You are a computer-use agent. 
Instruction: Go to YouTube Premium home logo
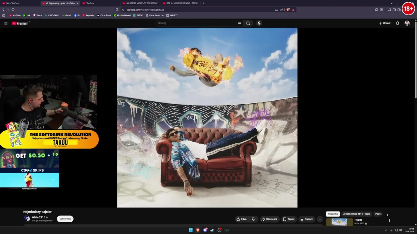tap(20, 23)
